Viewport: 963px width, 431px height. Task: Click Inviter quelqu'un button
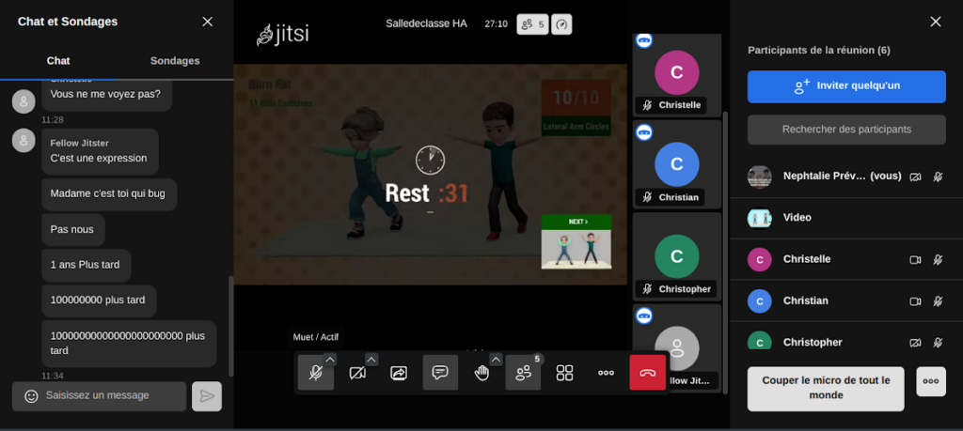pos(846,86)
